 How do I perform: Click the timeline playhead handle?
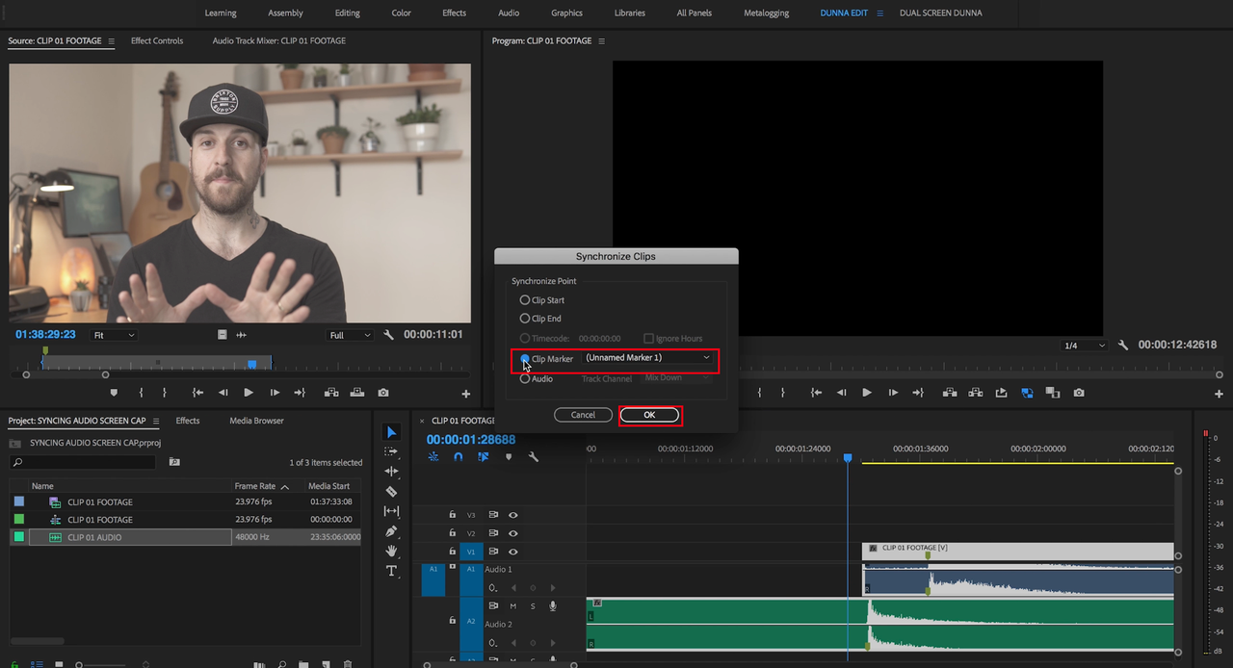coord(848,458)
